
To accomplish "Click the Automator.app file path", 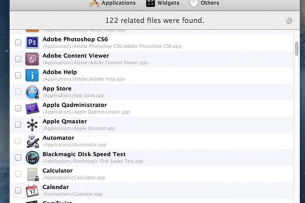I will pyautogui.click(x=75, y=145).
